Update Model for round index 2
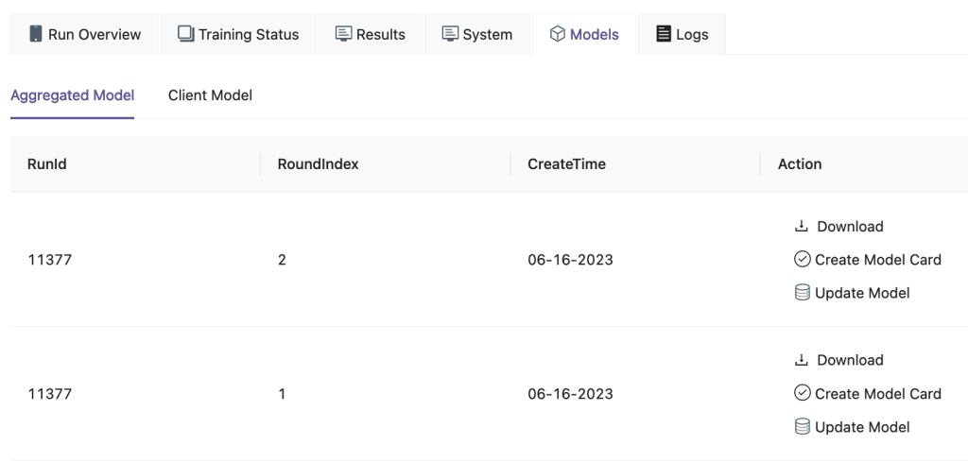The width and height of the screenshot is (968, 462). (x=862, y=293)
